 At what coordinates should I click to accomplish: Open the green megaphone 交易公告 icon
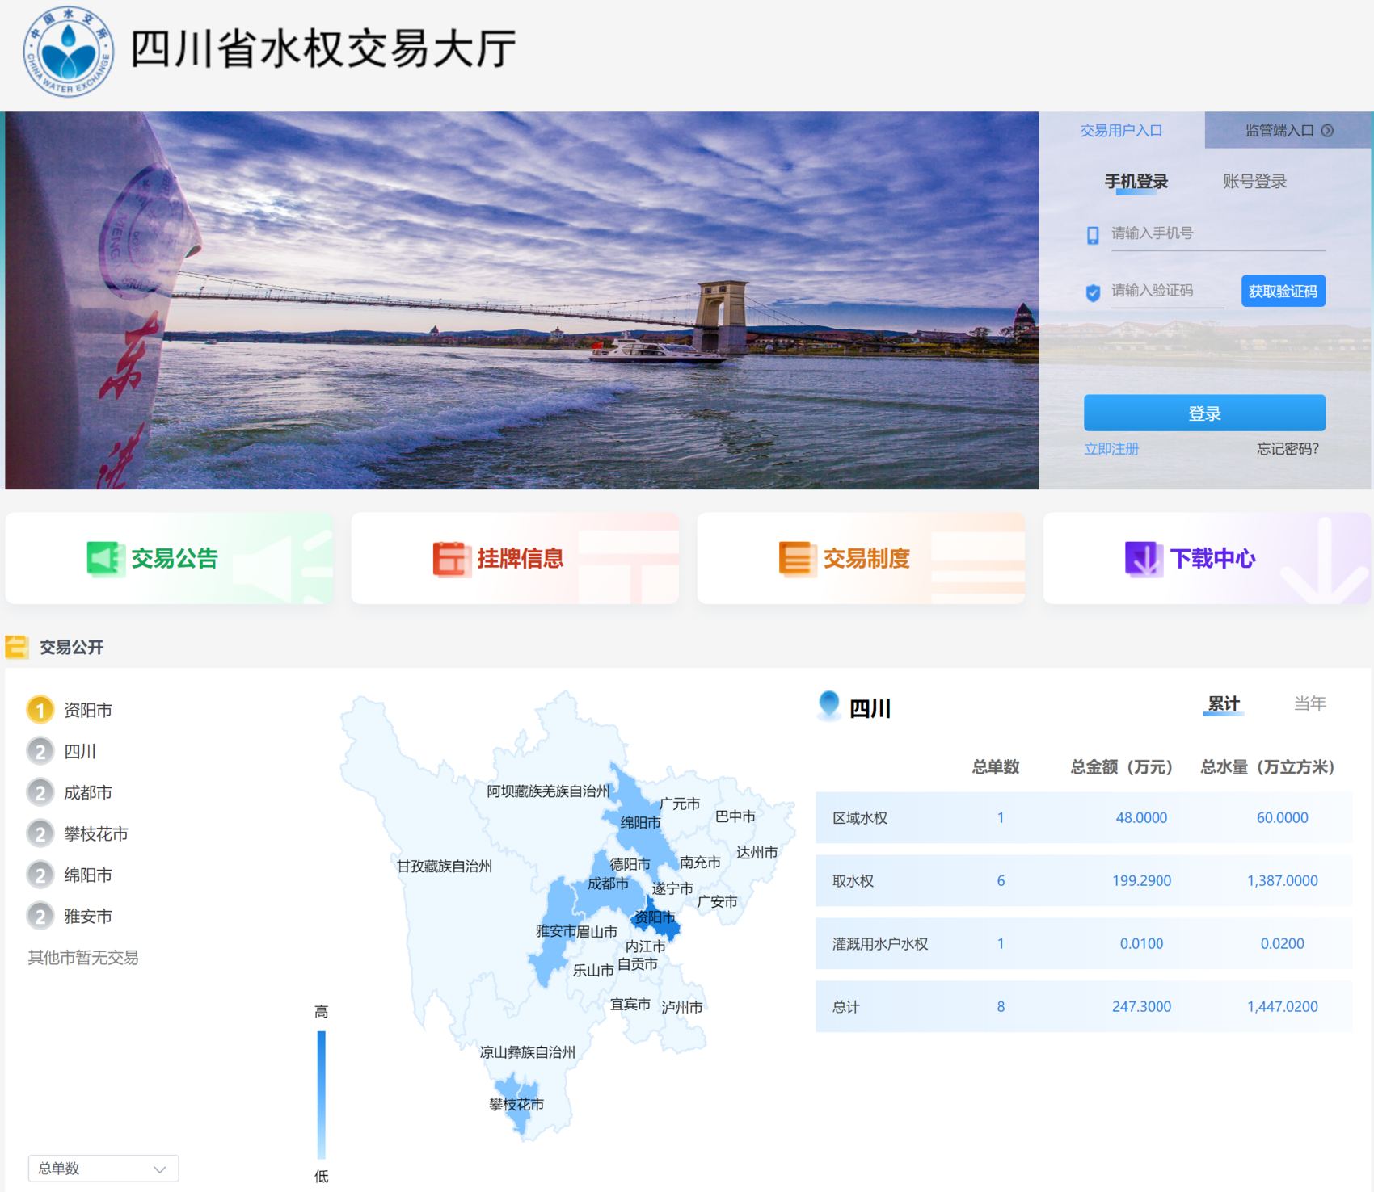point(104,558)
